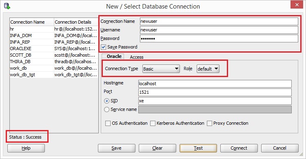Click the resize grip at dialog corner
Image resolution: width=306 pixels, height=159 pixels.
(x=301, y=155)
